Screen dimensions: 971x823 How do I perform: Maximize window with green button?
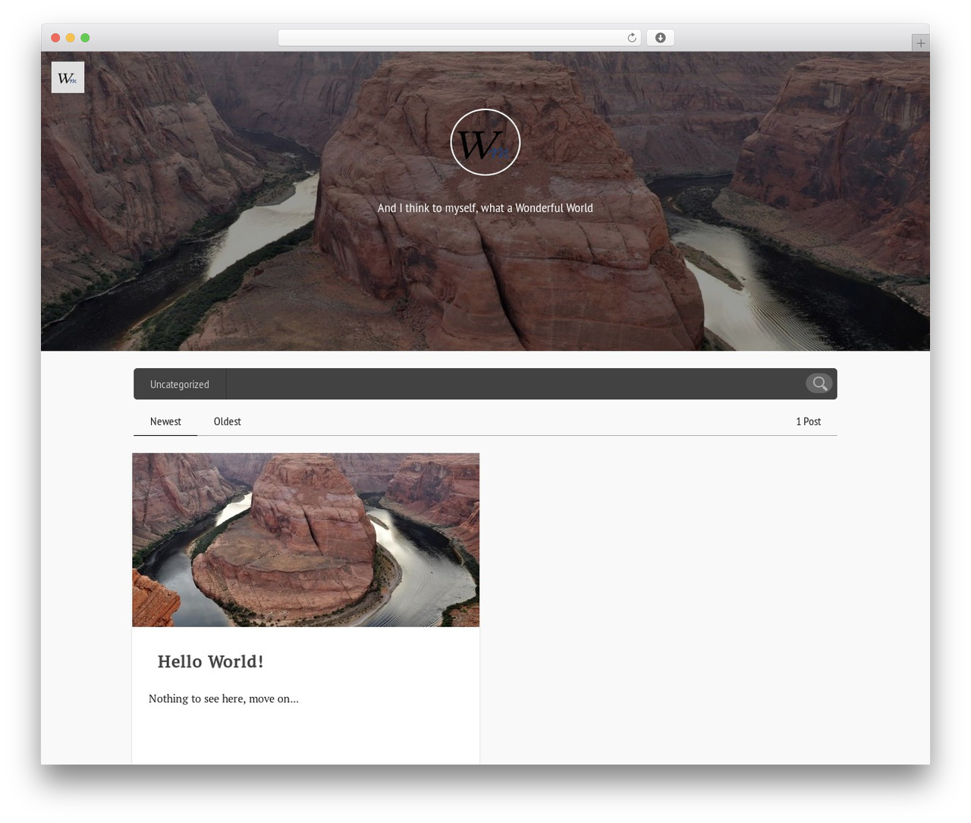tap(85, 38)
